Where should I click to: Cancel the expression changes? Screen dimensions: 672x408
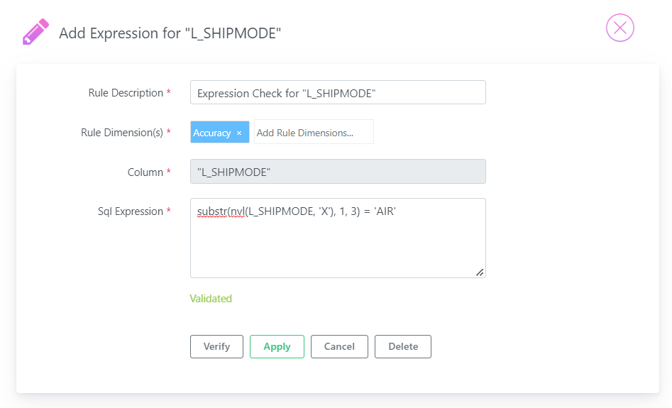(339, 346)
